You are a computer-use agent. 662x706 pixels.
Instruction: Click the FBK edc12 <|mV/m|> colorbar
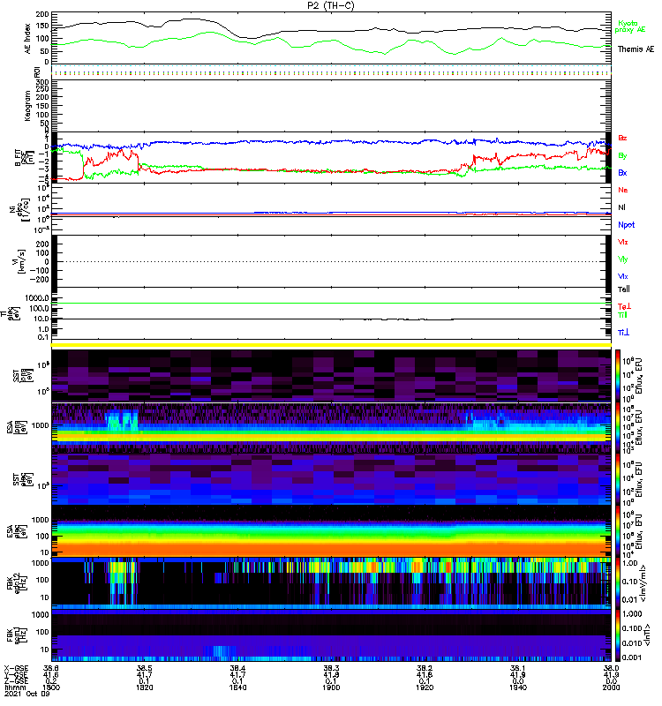[x=618, y=583]
